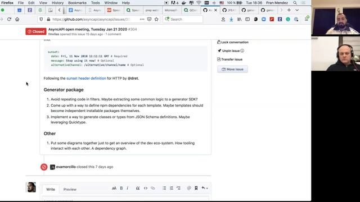Open fmvilas author profile link

pyautogui.click(x=53, y=34)
